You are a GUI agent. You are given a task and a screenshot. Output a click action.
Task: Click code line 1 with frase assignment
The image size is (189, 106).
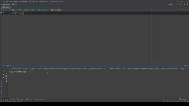[36, 10]
